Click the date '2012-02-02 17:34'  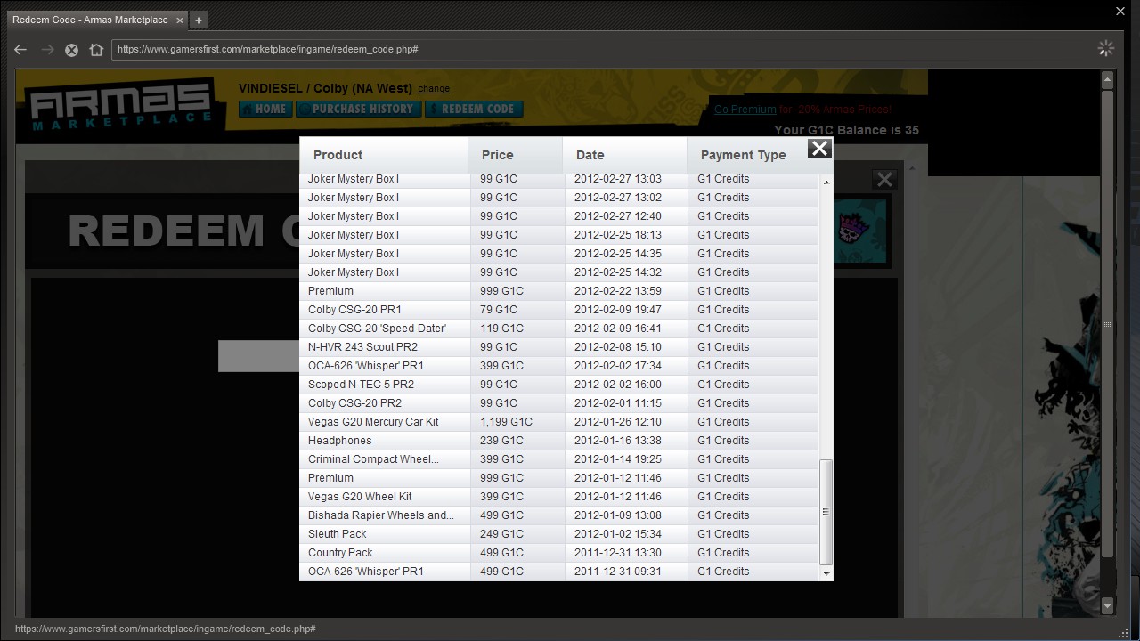pyautogui.click(x=617, y=366)
